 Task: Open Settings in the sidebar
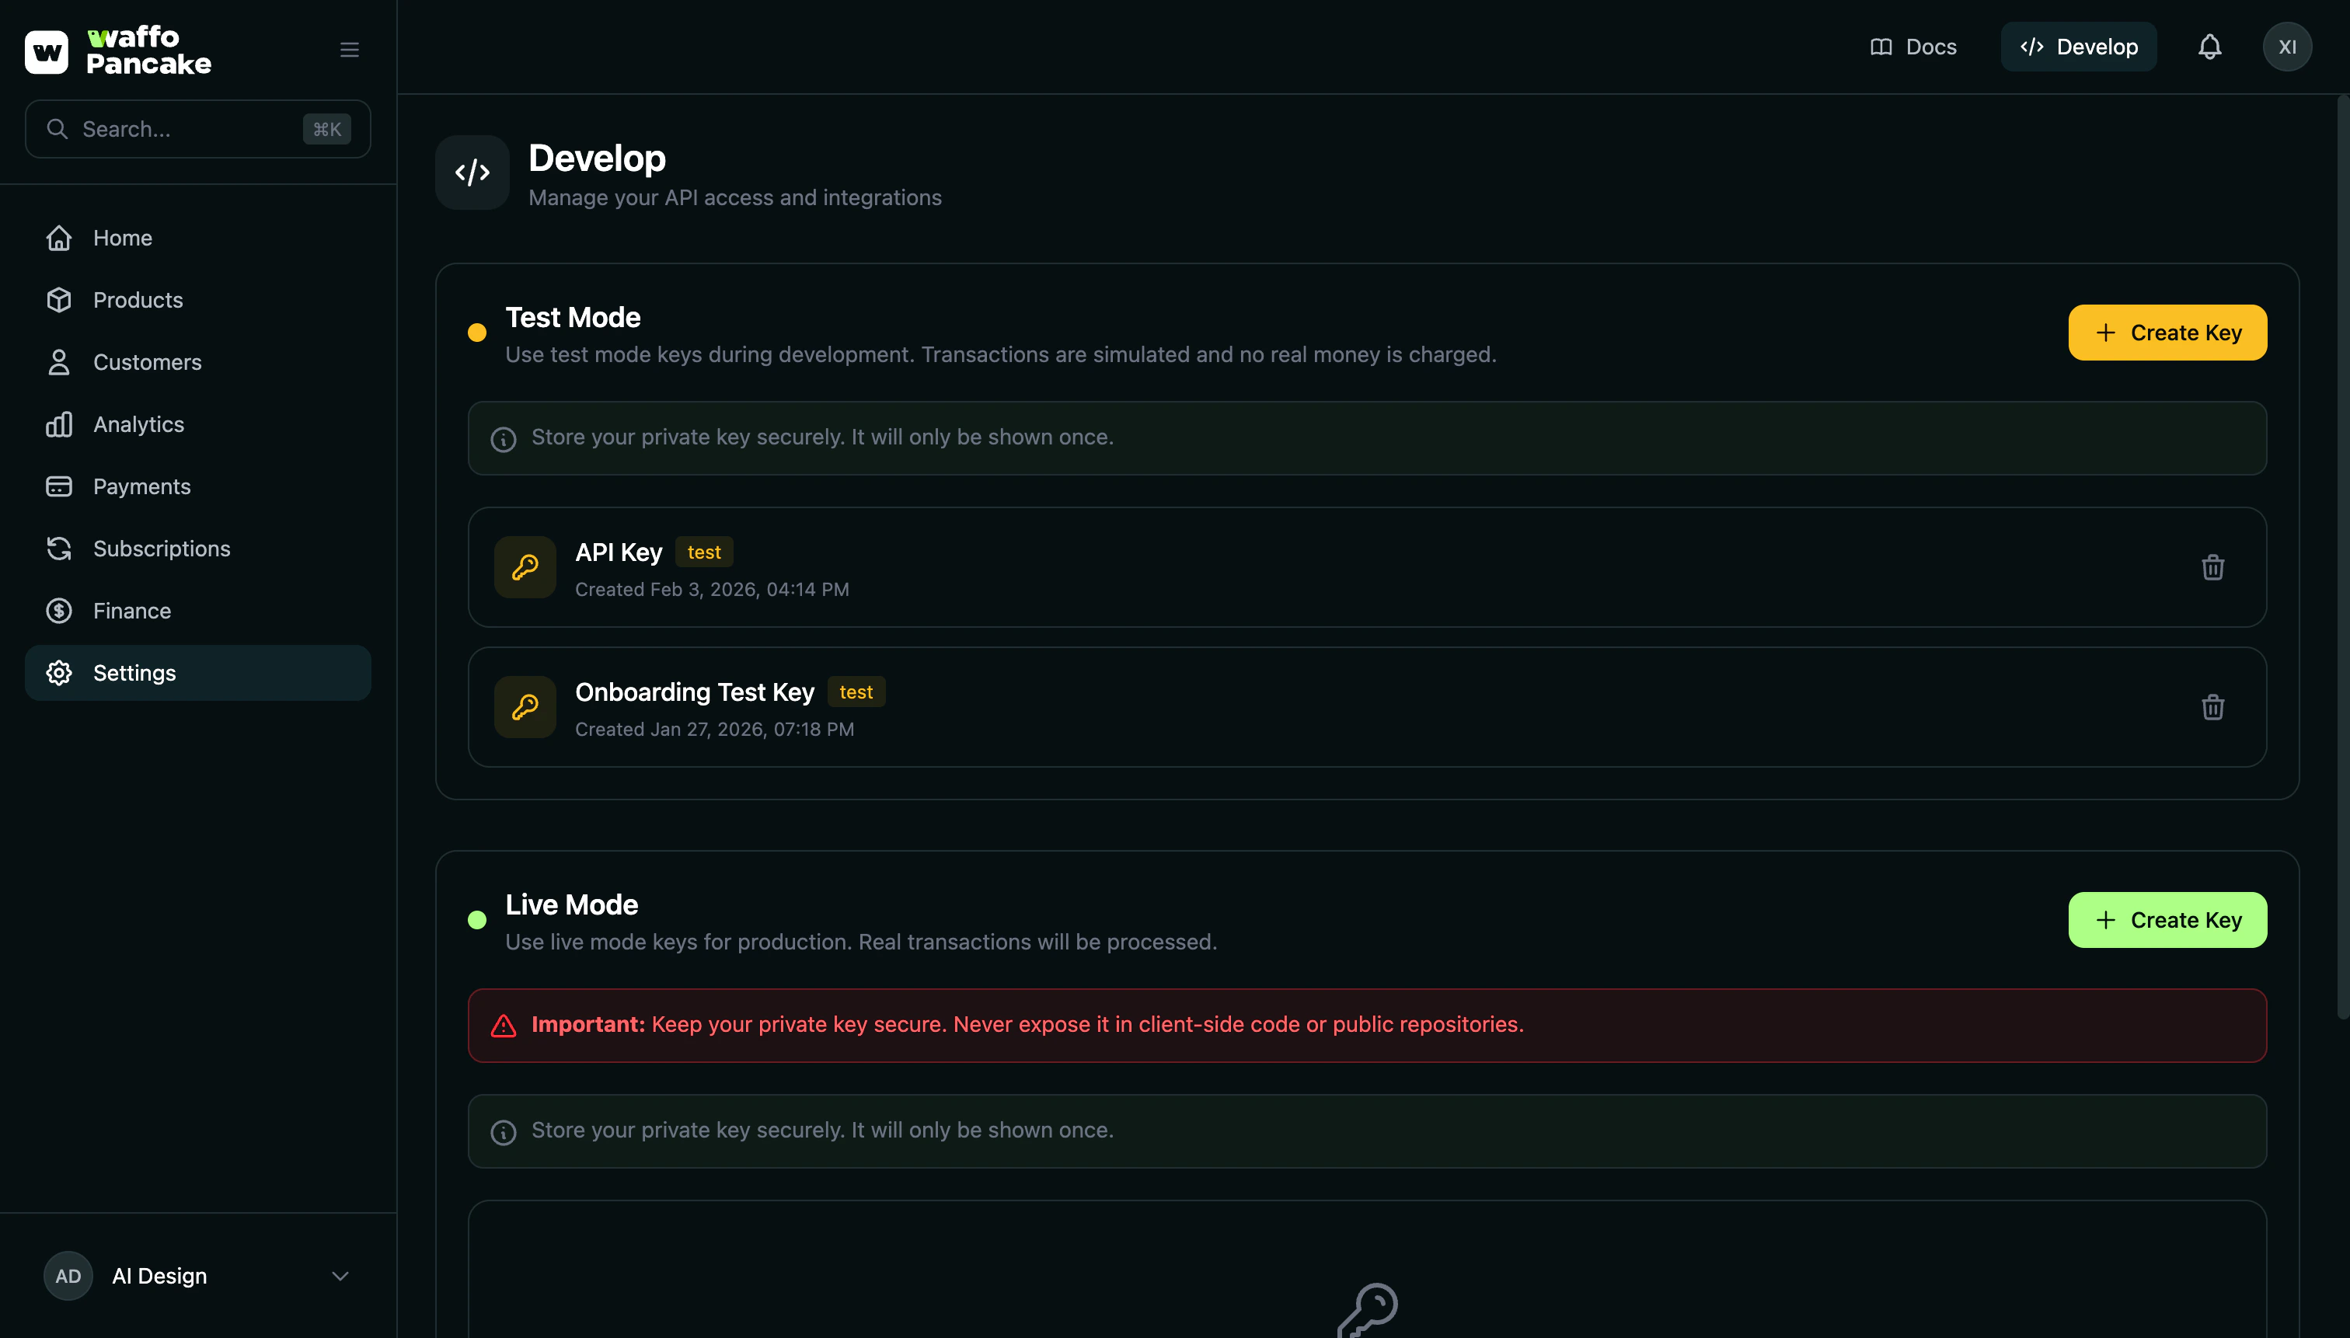point(134,672)
